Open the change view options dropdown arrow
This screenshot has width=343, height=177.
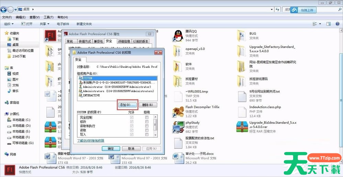[x=320, y=24]
